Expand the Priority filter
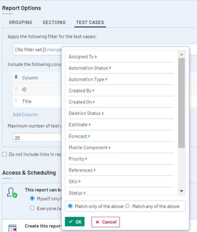 78,159
